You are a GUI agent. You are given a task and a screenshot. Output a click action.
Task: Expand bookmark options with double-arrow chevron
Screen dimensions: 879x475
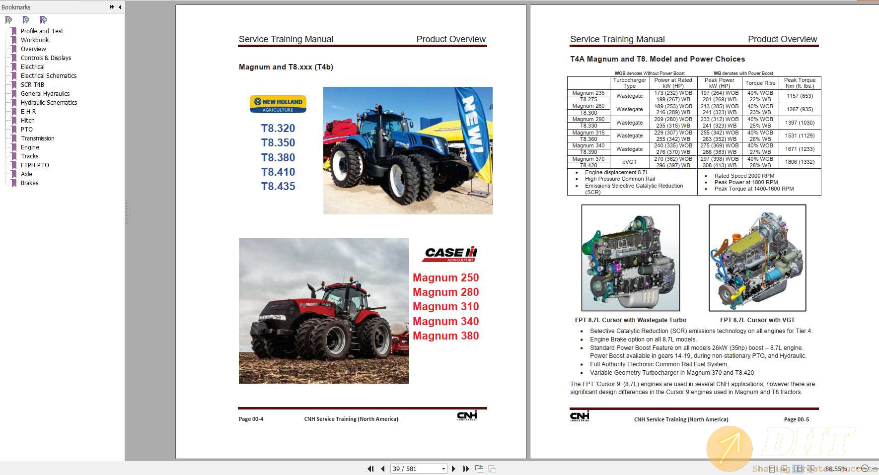click(x=112, y=7)
